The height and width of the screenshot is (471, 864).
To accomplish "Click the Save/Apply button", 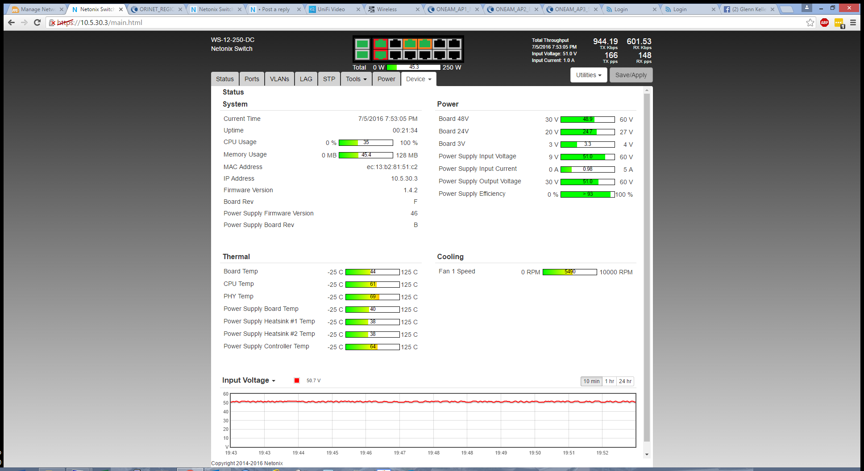I will click(631, 75).
